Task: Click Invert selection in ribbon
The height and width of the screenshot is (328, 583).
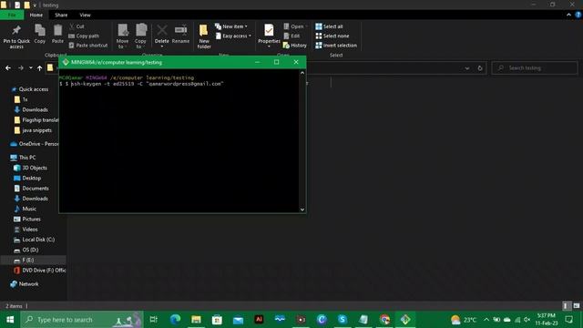Action: pyautogui.click(x=336, y=46)
